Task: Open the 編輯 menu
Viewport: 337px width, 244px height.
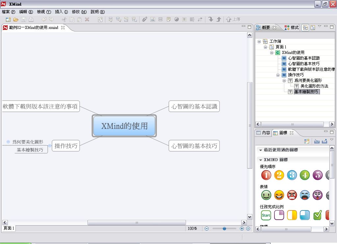Action: pos(26,12)
